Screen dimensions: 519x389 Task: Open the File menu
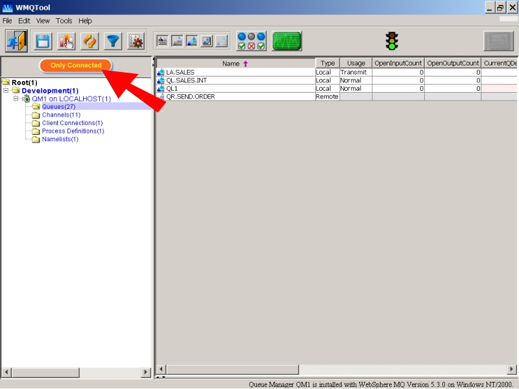click(x=7, y=21)
